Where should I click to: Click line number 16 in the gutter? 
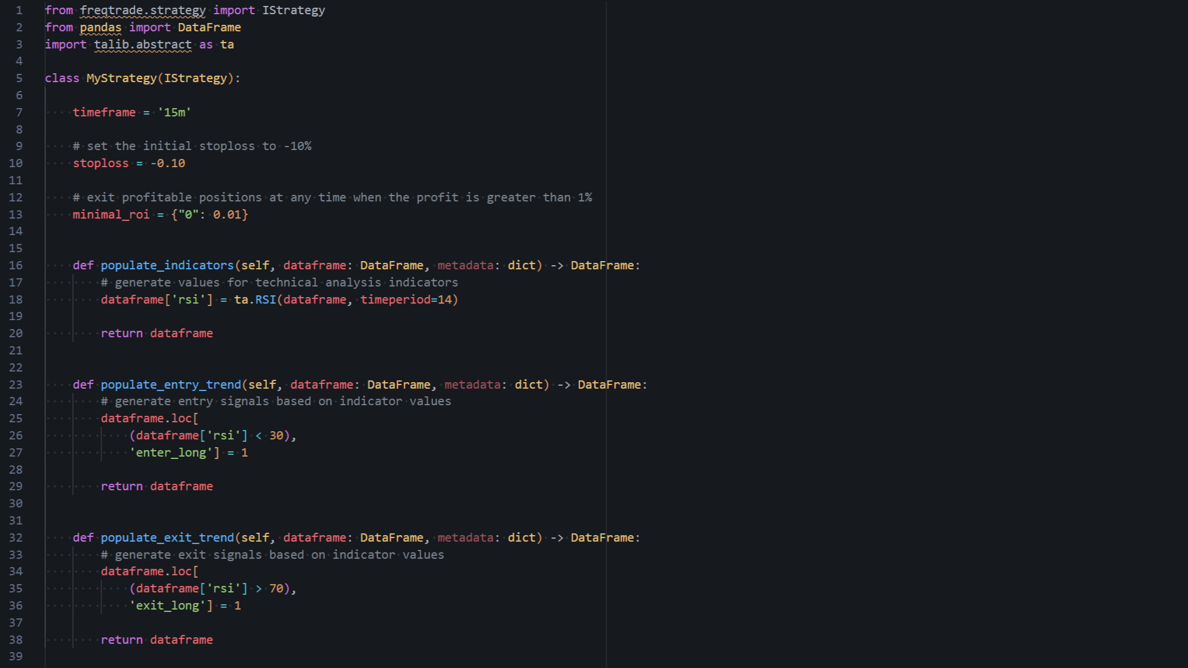click(16, 265)
